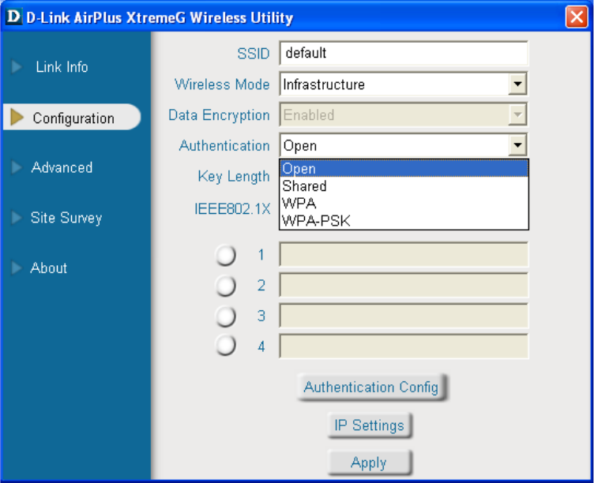The image size is (594, 483).
Task: Choose Shared in the authentication list
Action: (x=404, y=185)
